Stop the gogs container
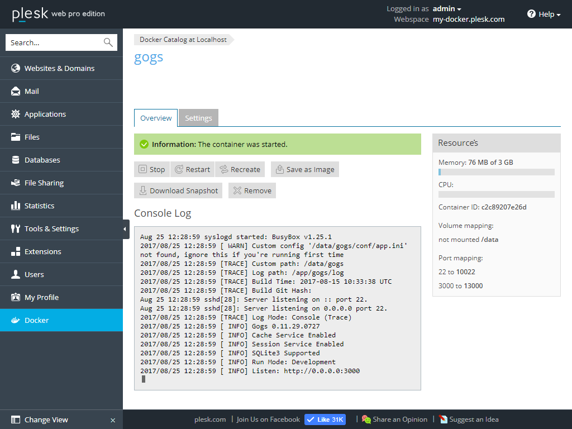The width and height of the screenshot is (572, 429). coord(152,169)
